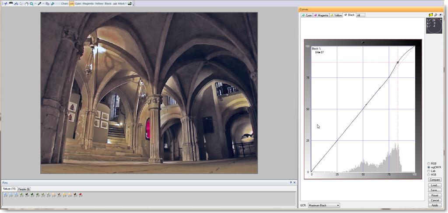Switch to the Magenta curve tab

pos(321,15)
